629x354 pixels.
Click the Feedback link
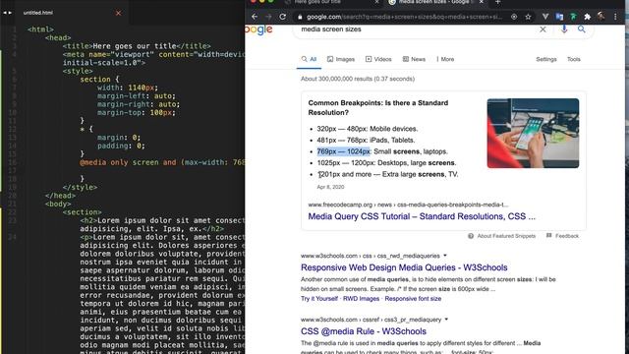click(567, 236)
